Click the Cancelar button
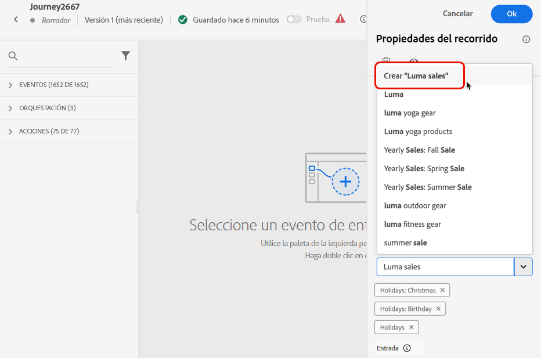Image resolution: width=541 pixels, height=358 pixels. pos(457,14)
